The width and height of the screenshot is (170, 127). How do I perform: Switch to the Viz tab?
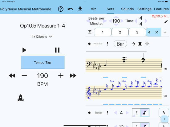(x=93, y=9)
